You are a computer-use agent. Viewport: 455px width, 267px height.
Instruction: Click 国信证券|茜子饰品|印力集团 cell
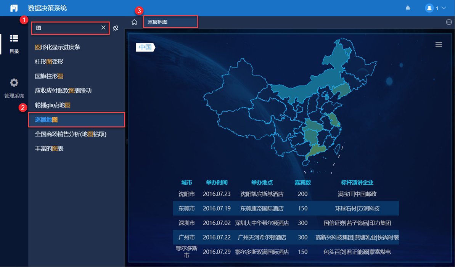(357, 223)
